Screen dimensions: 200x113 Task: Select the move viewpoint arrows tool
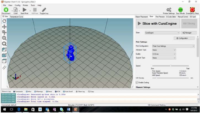pos(4,27)
